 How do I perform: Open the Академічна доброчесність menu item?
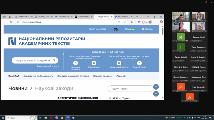pyautogui.click(x=38, y=76)
